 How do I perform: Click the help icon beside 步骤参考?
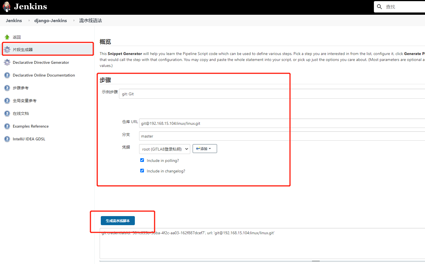click(7, 88)
